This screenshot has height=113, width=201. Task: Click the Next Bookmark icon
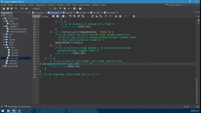96,16
